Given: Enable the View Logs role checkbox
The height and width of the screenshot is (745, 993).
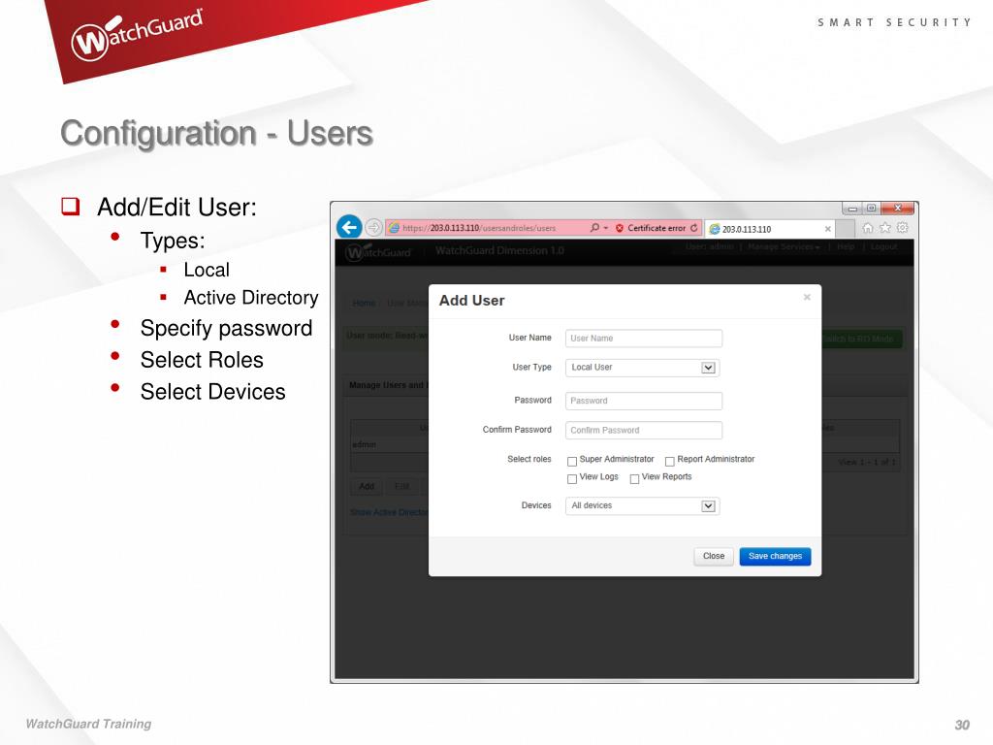Looking at the screenshot, I should tap(572, 479).
